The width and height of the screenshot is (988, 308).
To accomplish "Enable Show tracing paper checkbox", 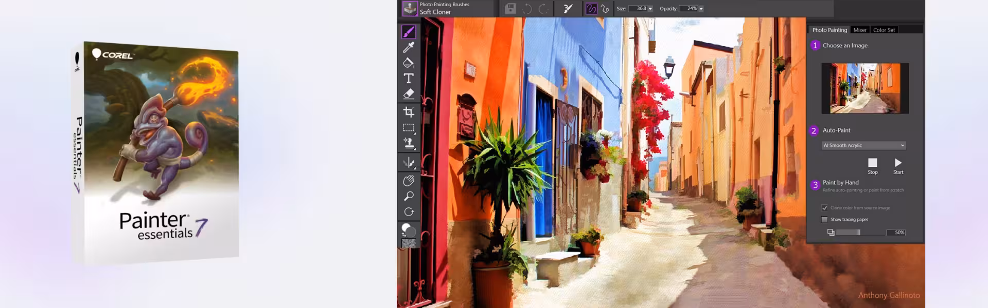I will point(824,219).
